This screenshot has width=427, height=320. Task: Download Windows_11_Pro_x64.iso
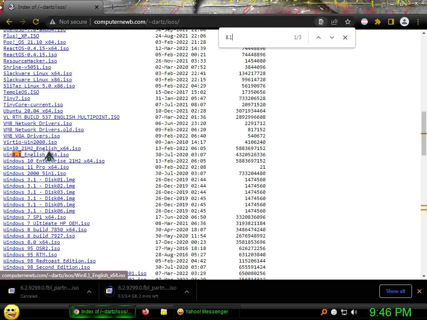tap(36, 167)
